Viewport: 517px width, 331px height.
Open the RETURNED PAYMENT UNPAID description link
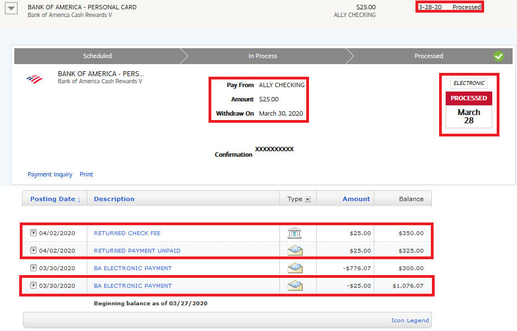click(x=137, y=250)
